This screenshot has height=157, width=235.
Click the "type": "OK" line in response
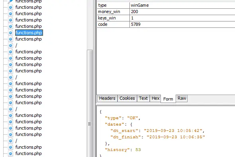point(123,118)
